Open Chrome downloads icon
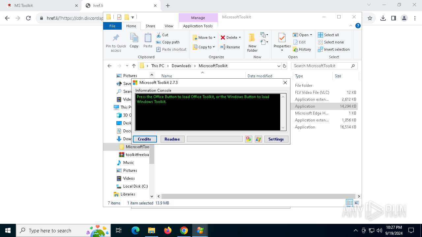This screenshot has width=422, height=237. [x=383, y=18]
